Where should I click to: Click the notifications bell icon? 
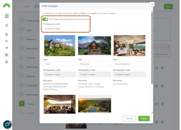coord(6,25)
